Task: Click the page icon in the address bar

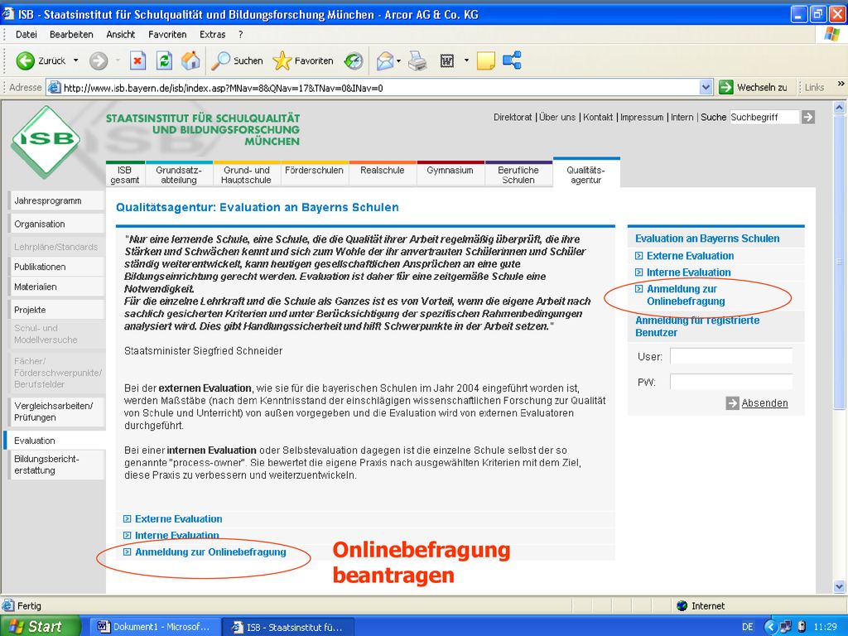Action: click(54, 87)
